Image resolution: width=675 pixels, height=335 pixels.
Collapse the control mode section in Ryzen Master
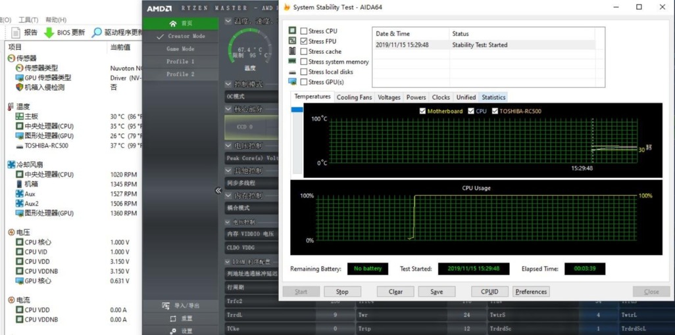tap(228, 84)
